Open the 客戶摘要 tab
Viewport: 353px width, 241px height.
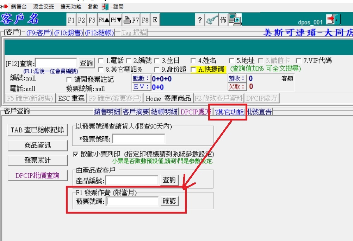point(136,111)
